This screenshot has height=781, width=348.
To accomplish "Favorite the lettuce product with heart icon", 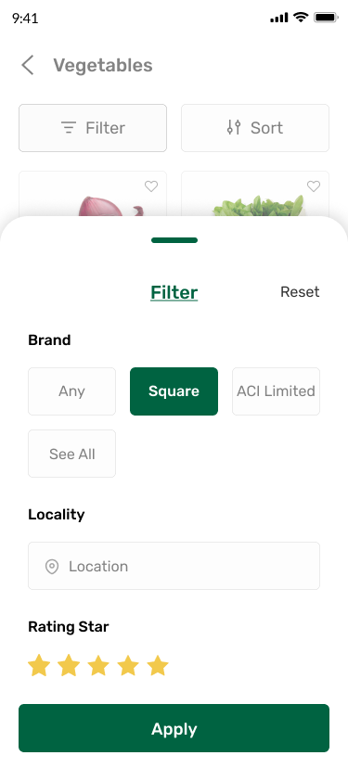I will click(x=314, y=186).
